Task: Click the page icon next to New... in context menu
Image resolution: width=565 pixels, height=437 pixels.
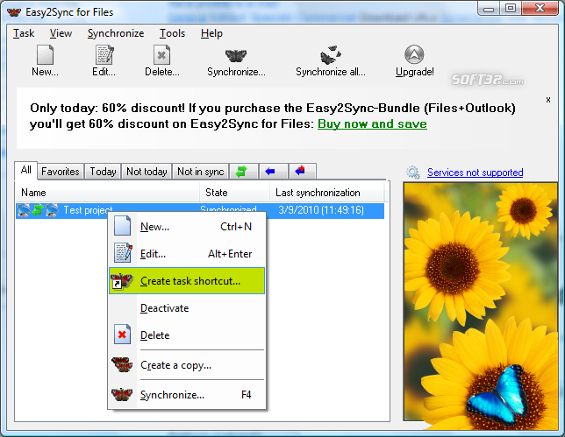Action: tap(122, 226)
